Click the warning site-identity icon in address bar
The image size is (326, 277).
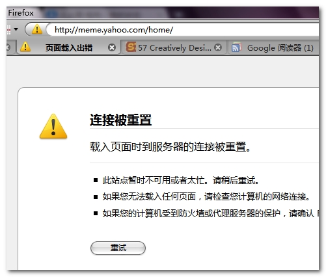point(37,29)
